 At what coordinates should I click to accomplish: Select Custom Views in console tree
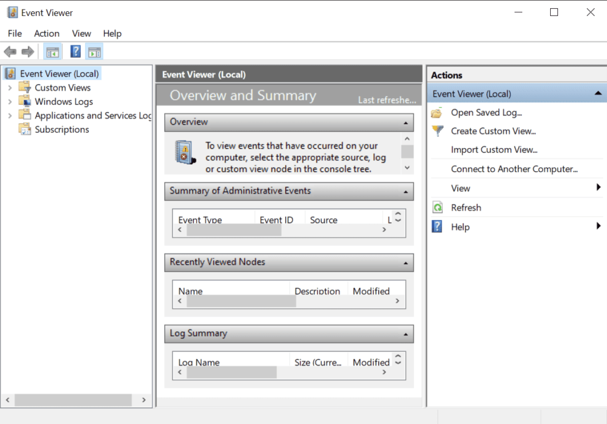(63, 88)
